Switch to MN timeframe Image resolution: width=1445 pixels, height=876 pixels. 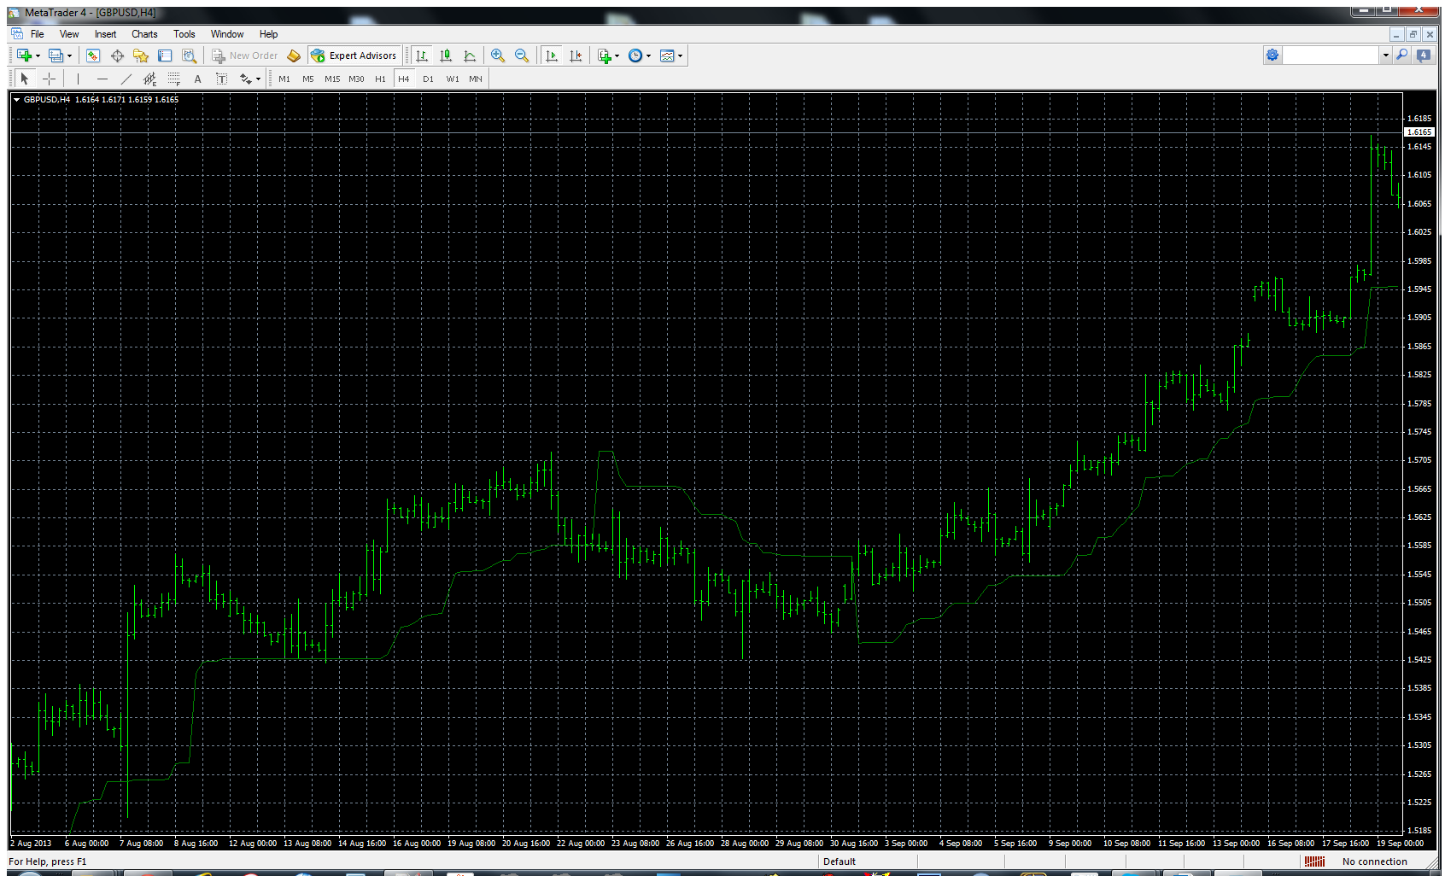click(x=476, y=79)
